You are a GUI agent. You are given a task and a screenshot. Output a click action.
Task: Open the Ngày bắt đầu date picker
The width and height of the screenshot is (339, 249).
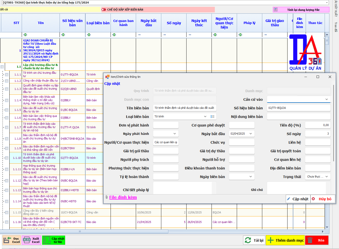coord(251,134)
